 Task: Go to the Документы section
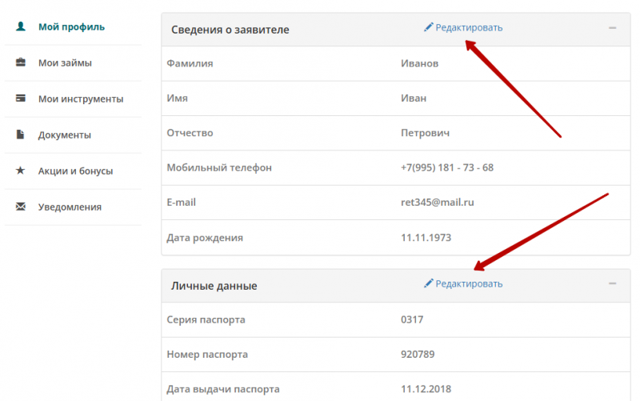64,135
